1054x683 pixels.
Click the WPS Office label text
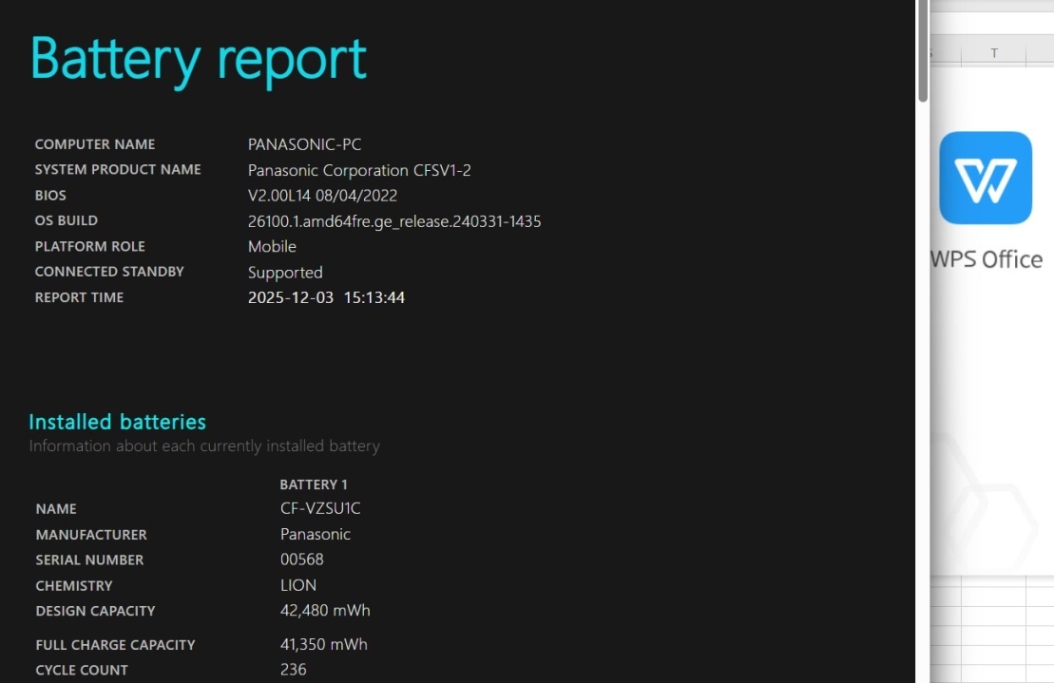click(987, 259)
